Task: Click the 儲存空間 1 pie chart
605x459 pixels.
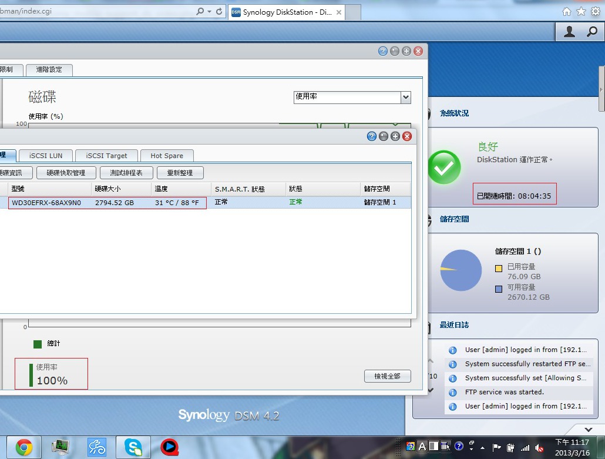Action: pos(461,270)
